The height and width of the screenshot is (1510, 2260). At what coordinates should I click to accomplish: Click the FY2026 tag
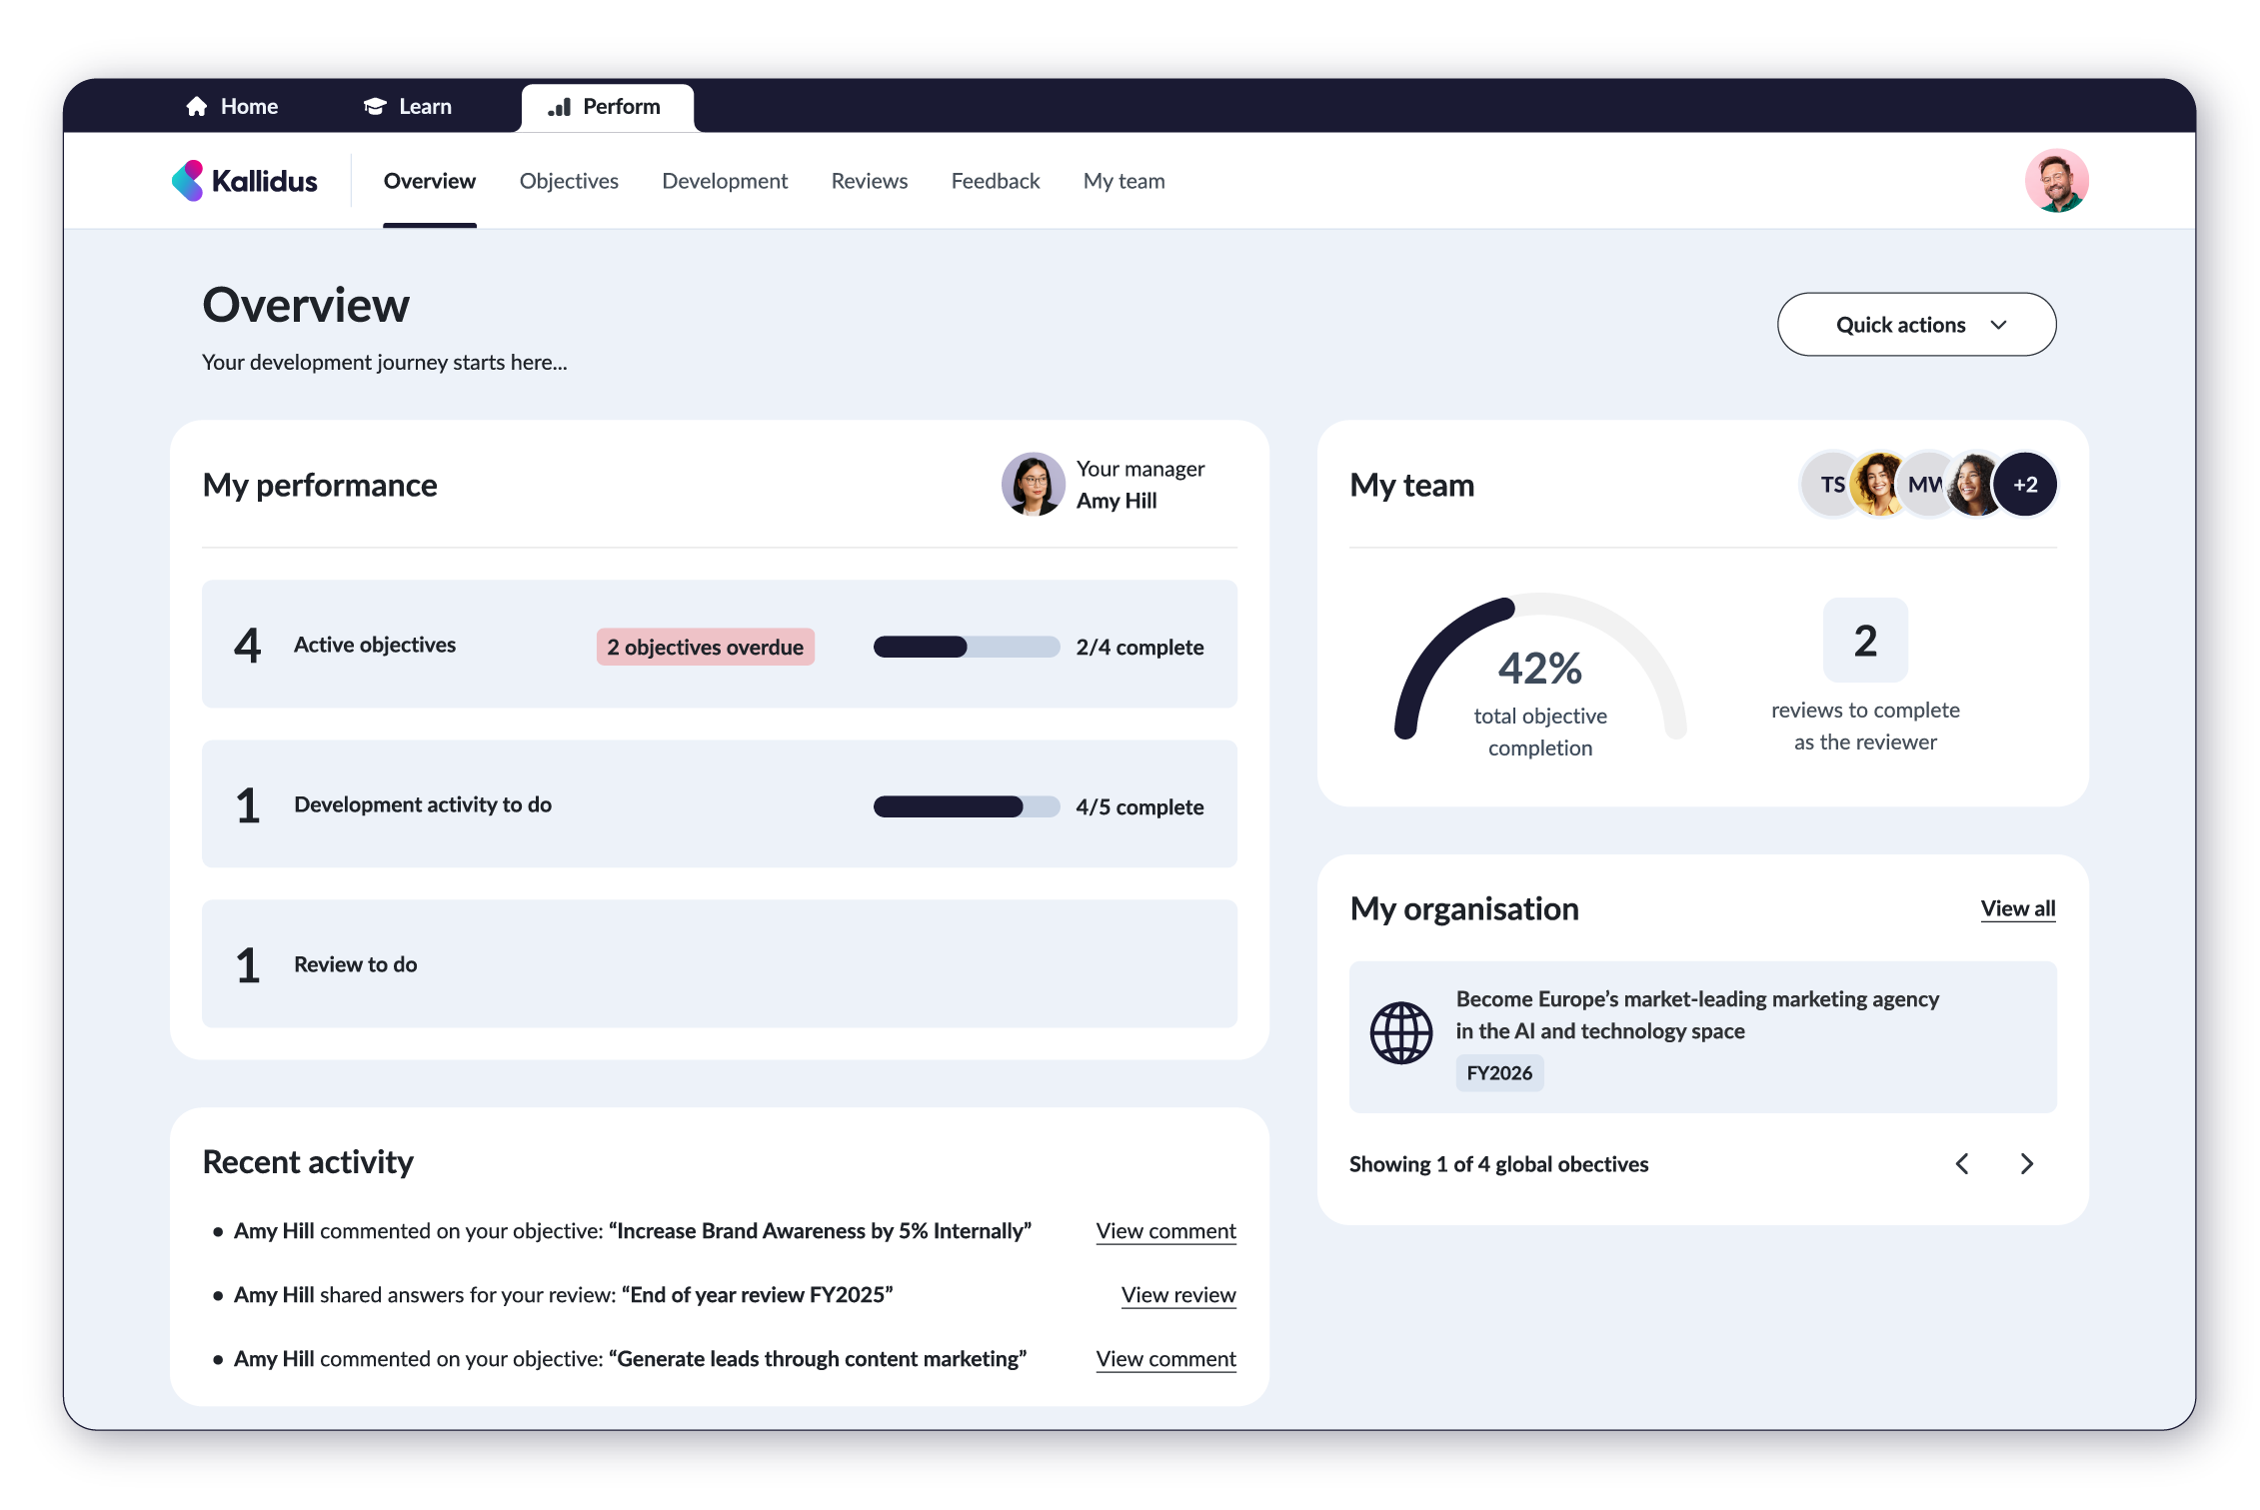pos(1499,1073)
